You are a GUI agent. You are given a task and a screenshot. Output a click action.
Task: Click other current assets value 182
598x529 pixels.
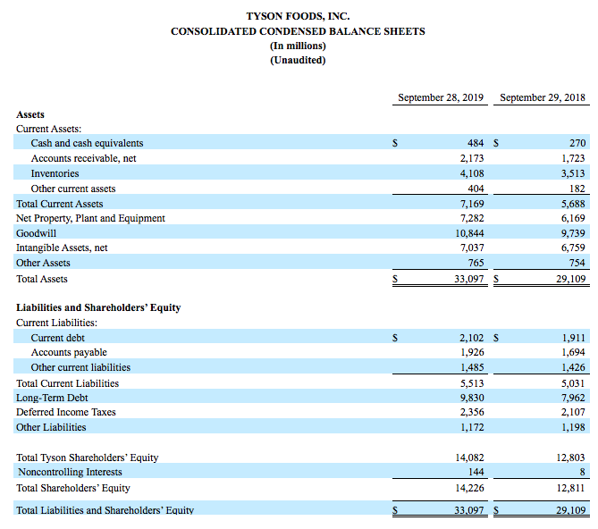577,189
